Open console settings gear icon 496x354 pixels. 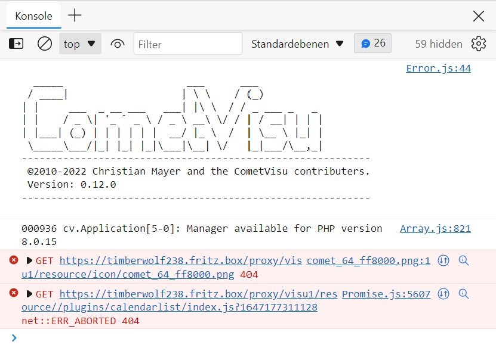[x=479, y=44]
